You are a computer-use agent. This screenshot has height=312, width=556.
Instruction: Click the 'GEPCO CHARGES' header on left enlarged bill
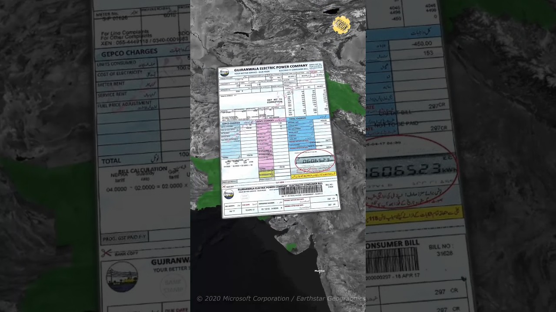[x=129, y=53]
